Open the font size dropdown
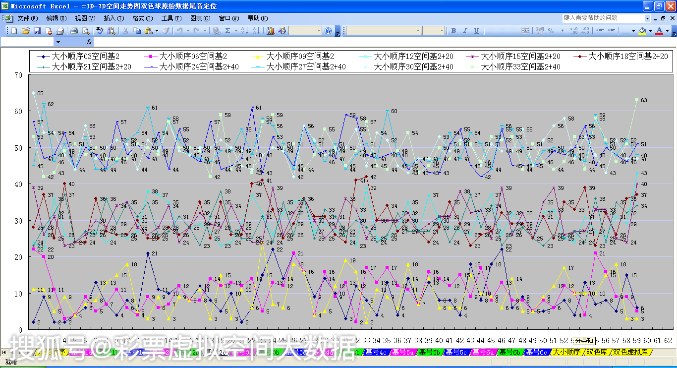The width and height of the screenshot is (677, 368). [x=442, y=31]
